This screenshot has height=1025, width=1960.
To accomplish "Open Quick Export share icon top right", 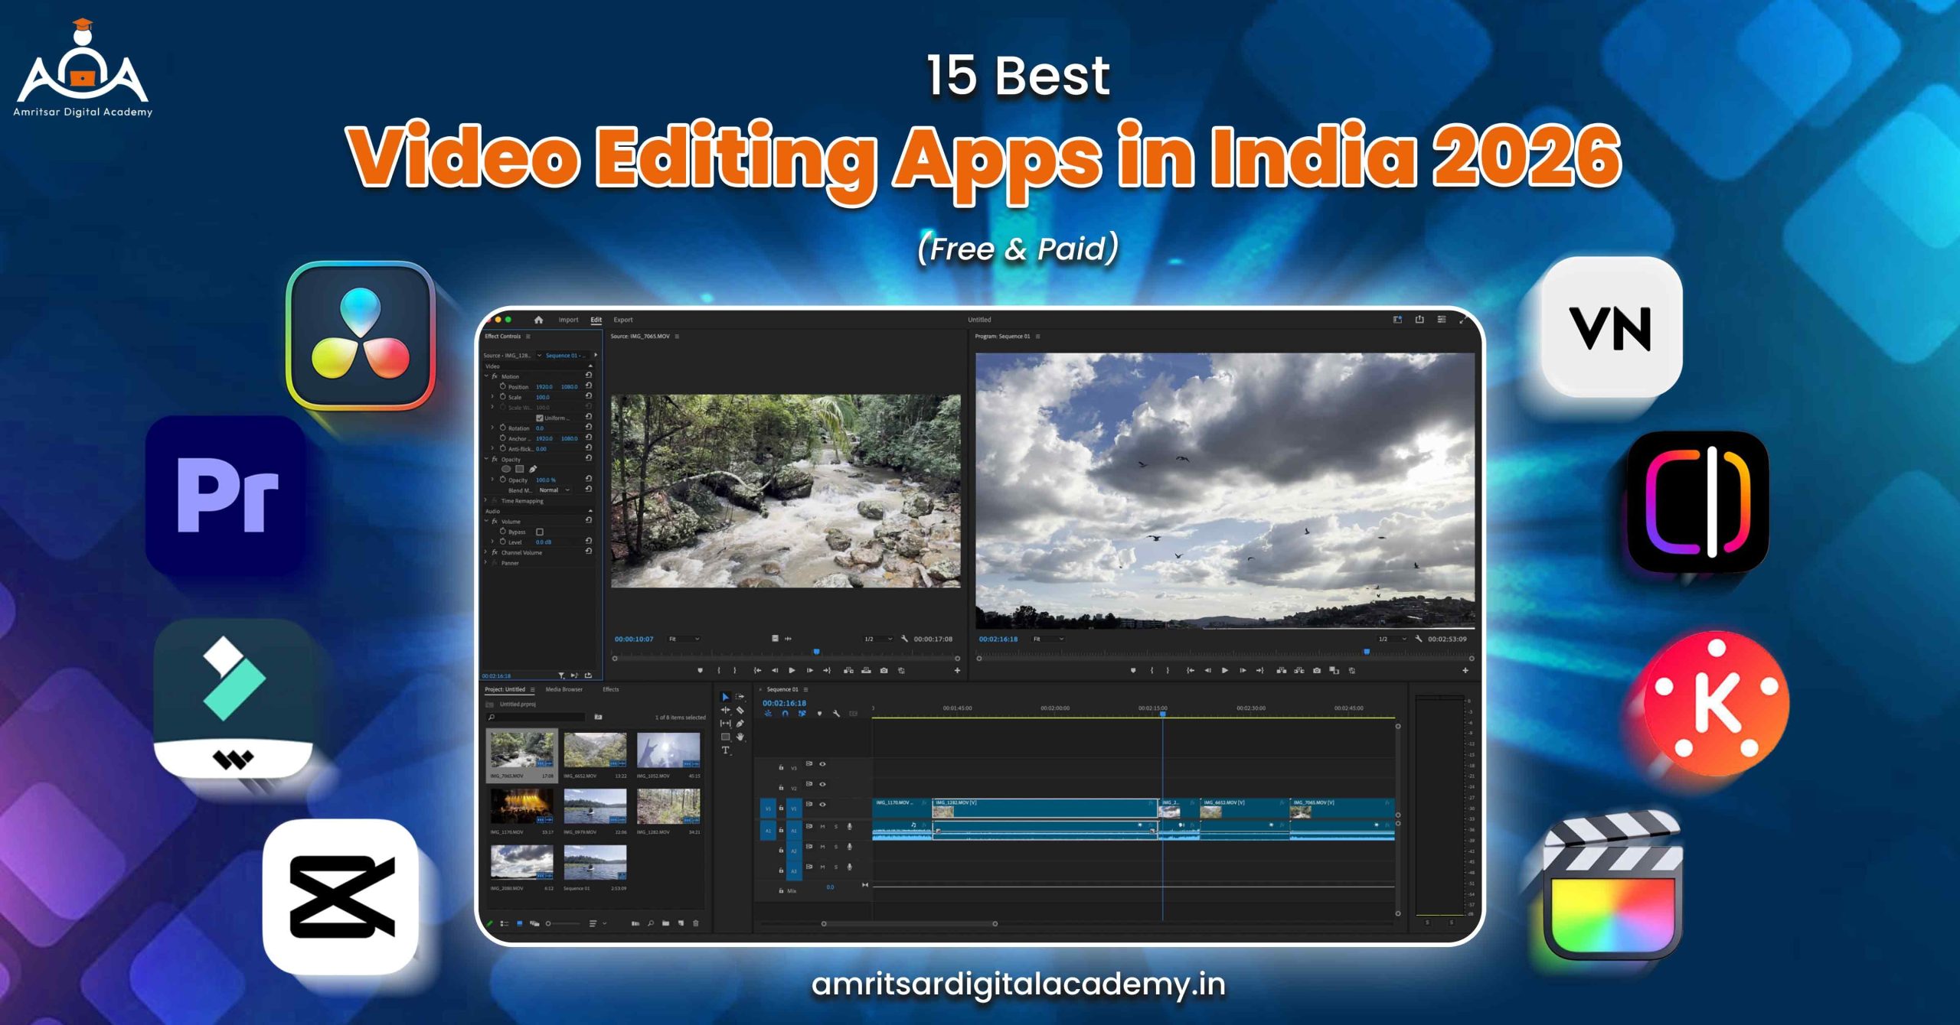I will [1419, 320].
